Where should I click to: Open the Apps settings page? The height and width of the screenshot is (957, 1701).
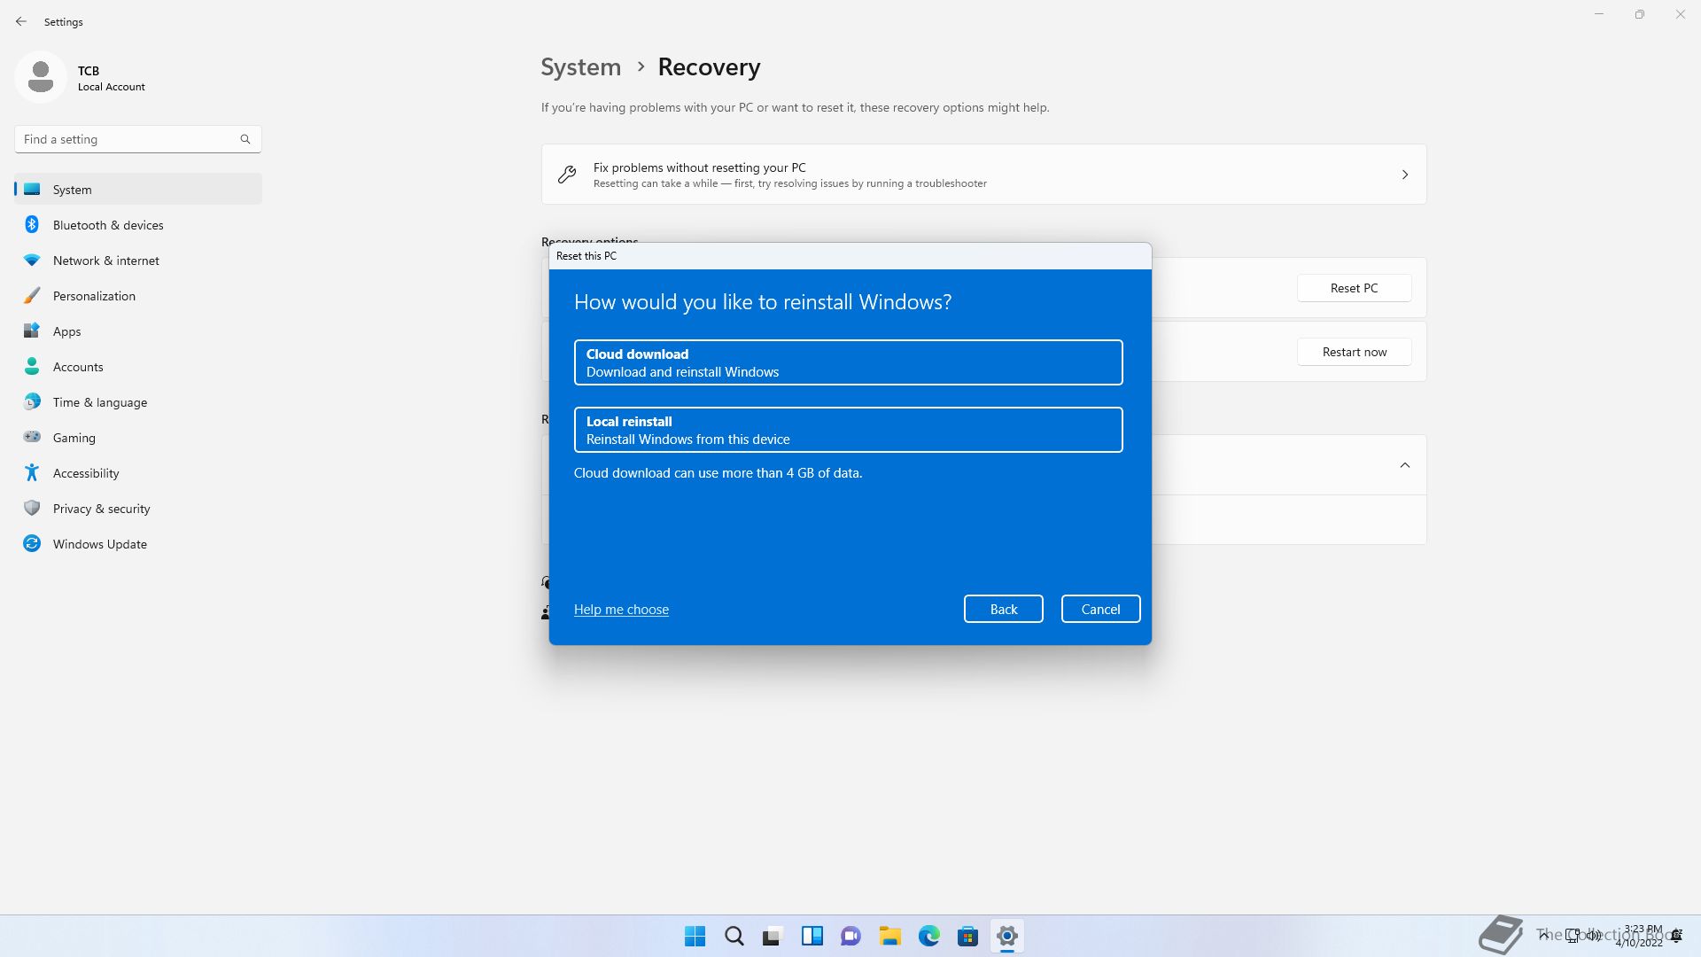pos(138,331)
